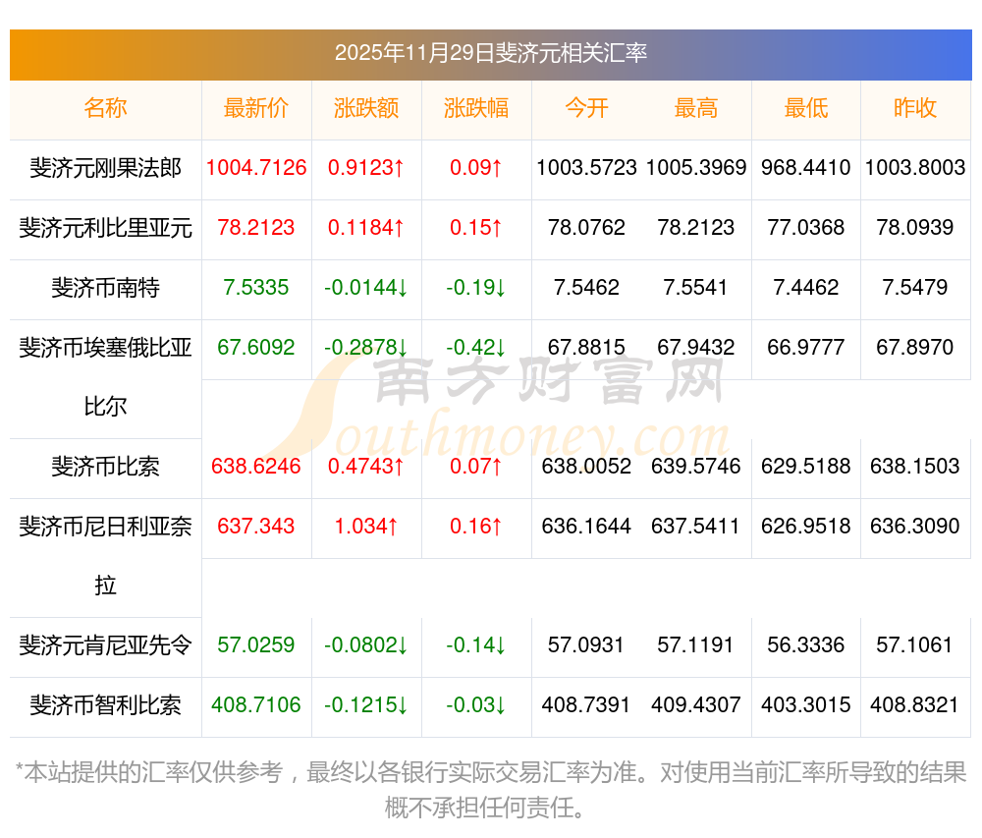Screen dimensions: 982x838
Task: Click high value 639.5746
Action: tap(696, 467)
